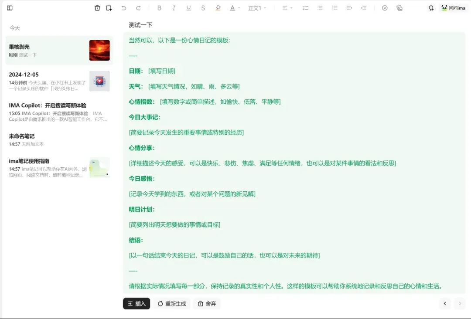Click the delete note trash icon
Viewport: 471px width, 319px height.
point(97,8)
